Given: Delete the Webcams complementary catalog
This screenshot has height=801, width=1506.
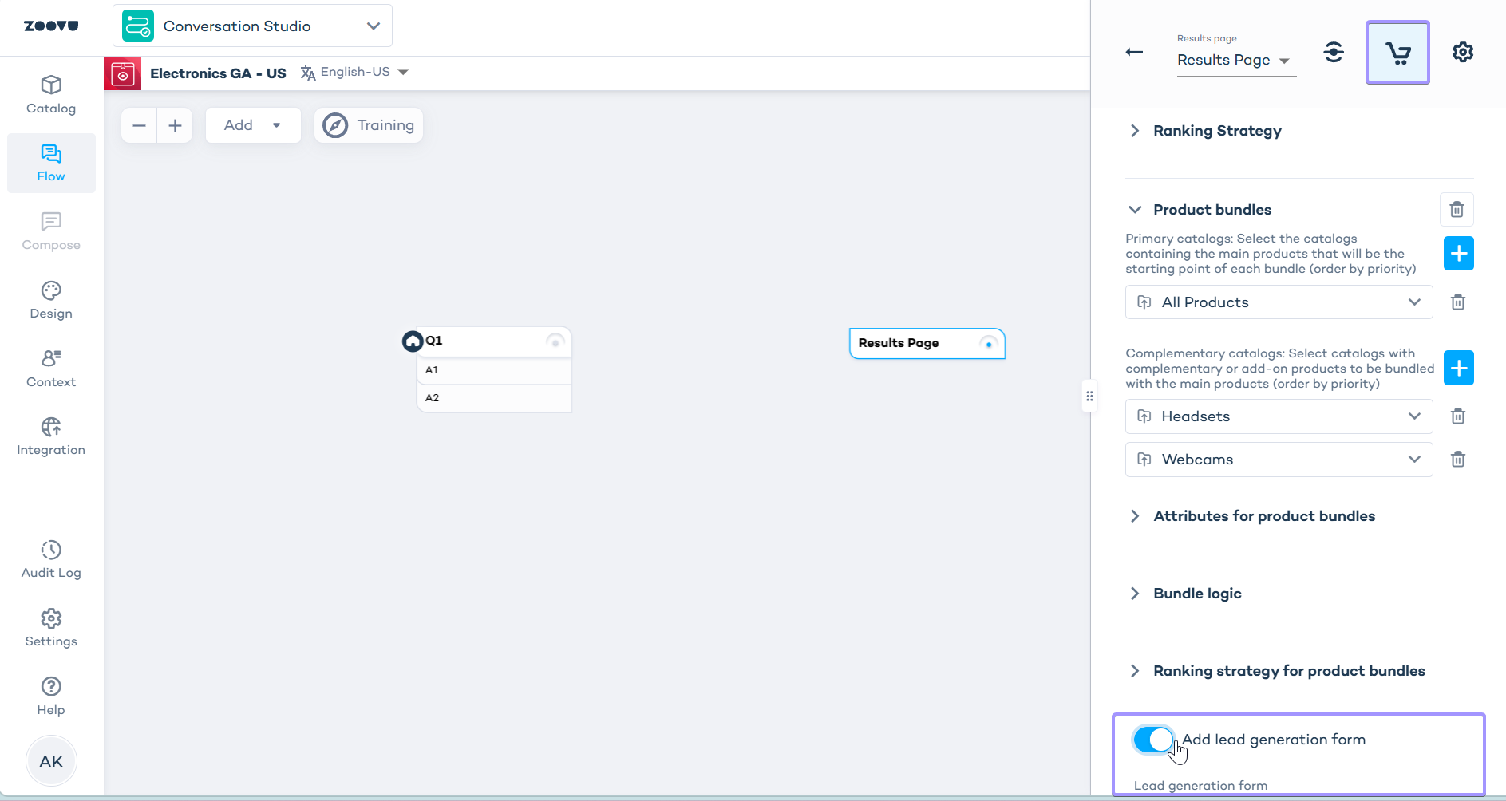Looking at the screenshot, I should [1457, 460].
